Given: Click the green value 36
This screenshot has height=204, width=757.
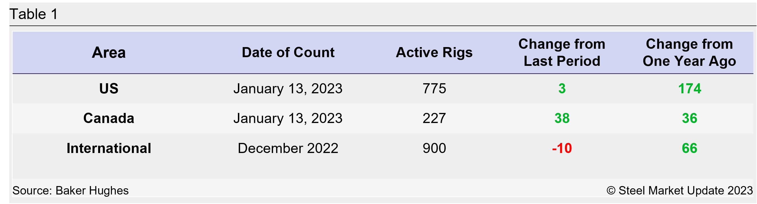Looking at the screenshot, I should (x=690, y=118).
